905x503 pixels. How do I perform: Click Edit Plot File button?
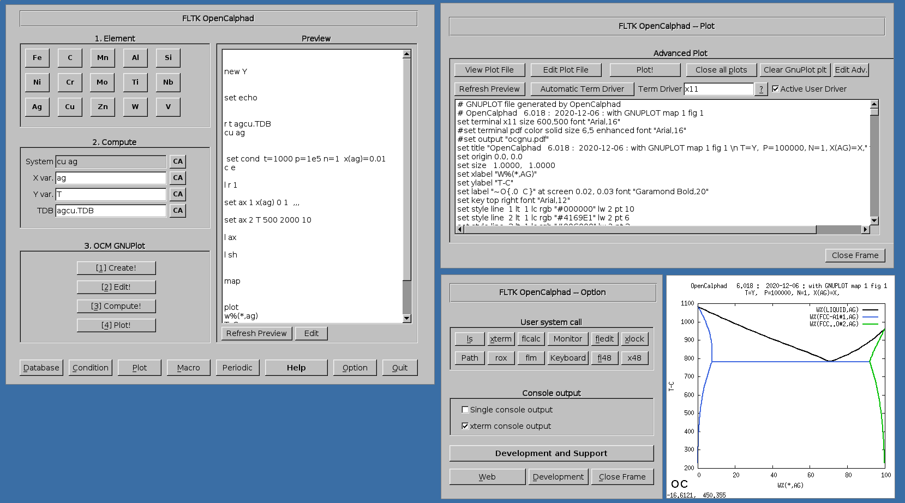pyautogui.click(x=566, y=70)
